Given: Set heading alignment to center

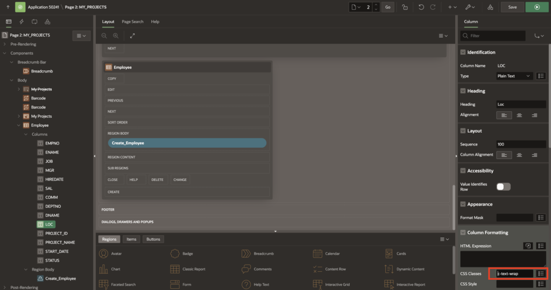Looking at the screenshot, I should tap(519, 115).
